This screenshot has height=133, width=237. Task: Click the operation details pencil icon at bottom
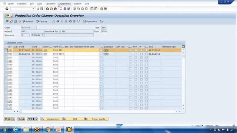pyautogui.click(x=36, y=119)
